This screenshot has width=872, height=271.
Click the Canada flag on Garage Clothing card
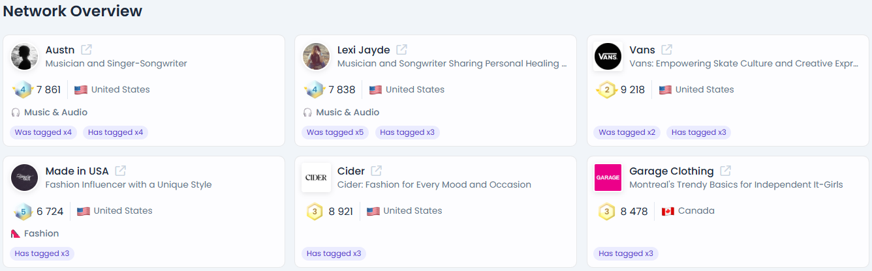click(668, 211)
